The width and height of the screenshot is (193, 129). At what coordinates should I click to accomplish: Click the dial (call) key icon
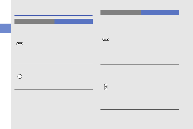(20, 44)
